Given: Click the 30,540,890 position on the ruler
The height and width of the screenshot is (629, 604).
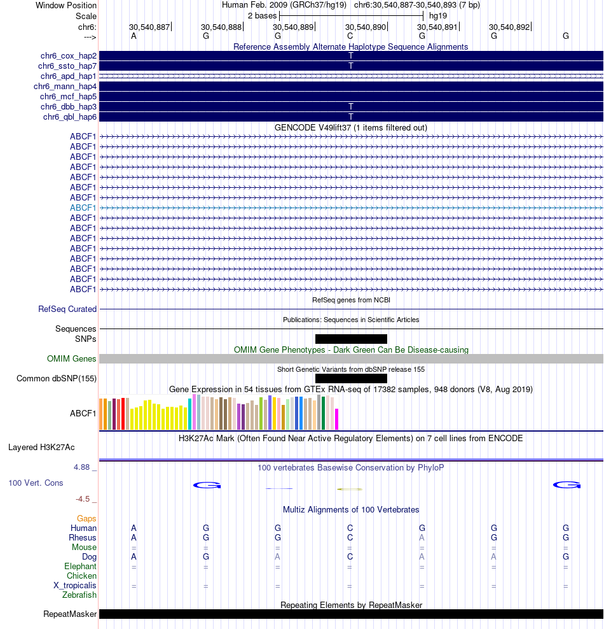Looking at the screenshot, I should tap(366, 27).
